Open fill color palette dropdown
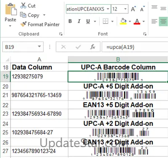Viewport: 168px width, 158px height. coord(130,21)
